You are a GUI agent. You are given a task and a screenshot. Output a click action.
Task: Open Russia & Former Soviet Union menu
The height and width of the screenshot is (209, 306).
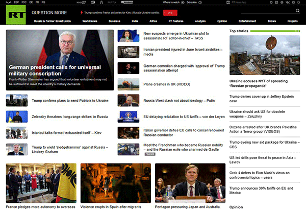tap(53, 21)
